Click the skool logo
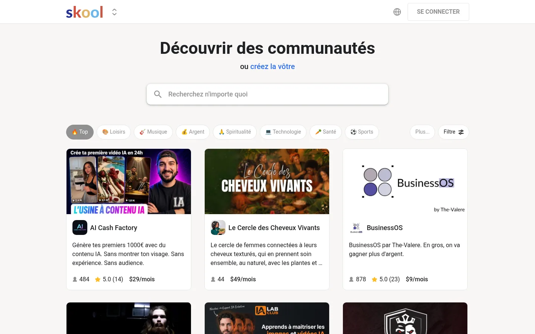The width and height of the screenshot is (535, 334). pyautogui.click(x=84, y=12)
